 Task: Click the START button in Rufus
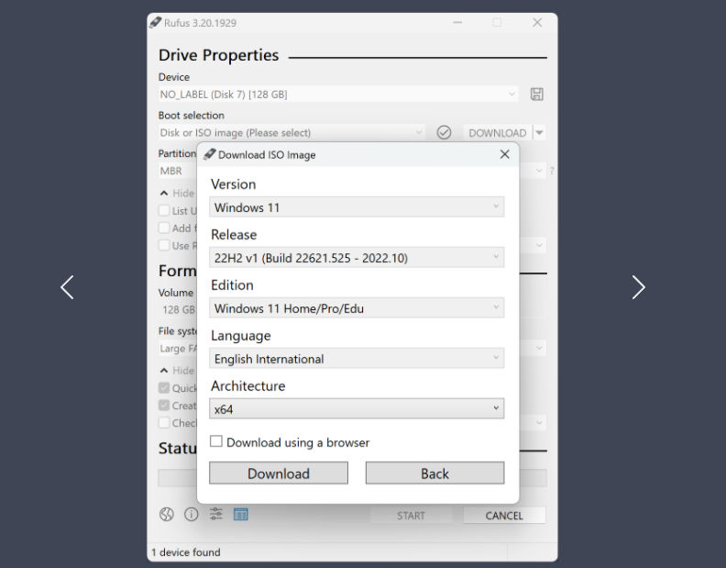pyautogui.click(x=412, y=515)
